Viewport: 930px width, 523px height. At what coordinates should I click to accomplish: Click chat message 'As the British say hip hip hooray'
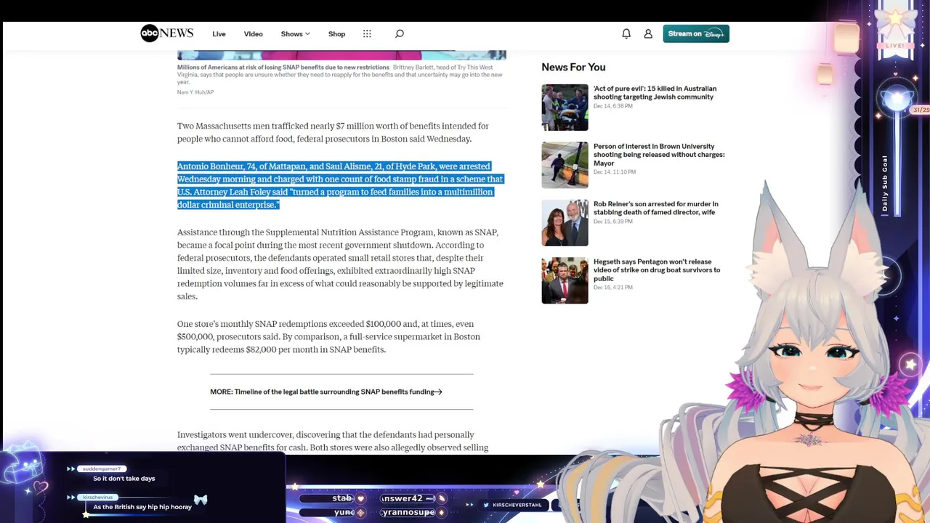(x=142, y=507)
